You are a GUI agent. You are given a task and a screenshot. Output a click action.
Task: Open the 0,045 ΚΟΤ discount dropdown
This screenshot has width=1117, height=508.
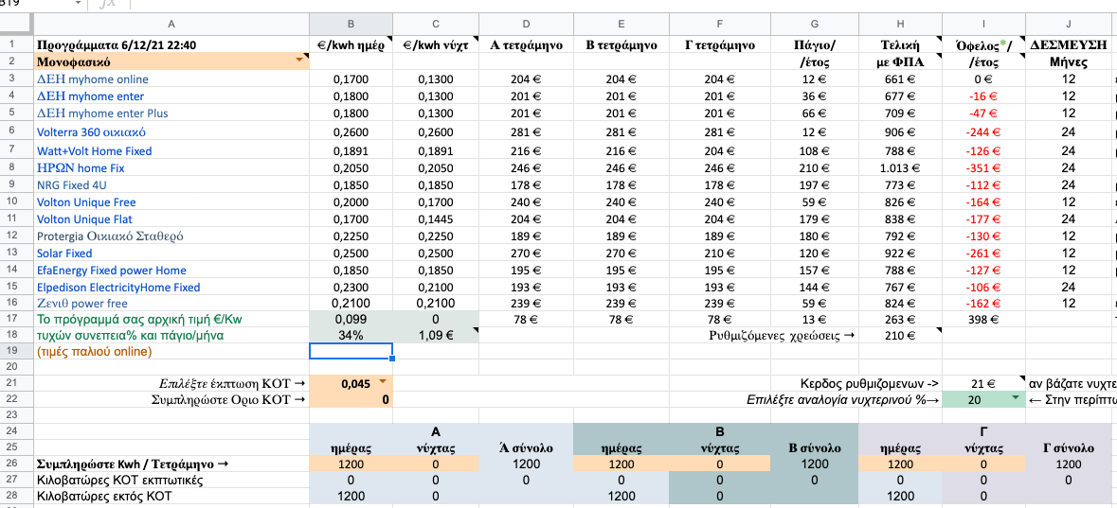click(x=383, y=383)
